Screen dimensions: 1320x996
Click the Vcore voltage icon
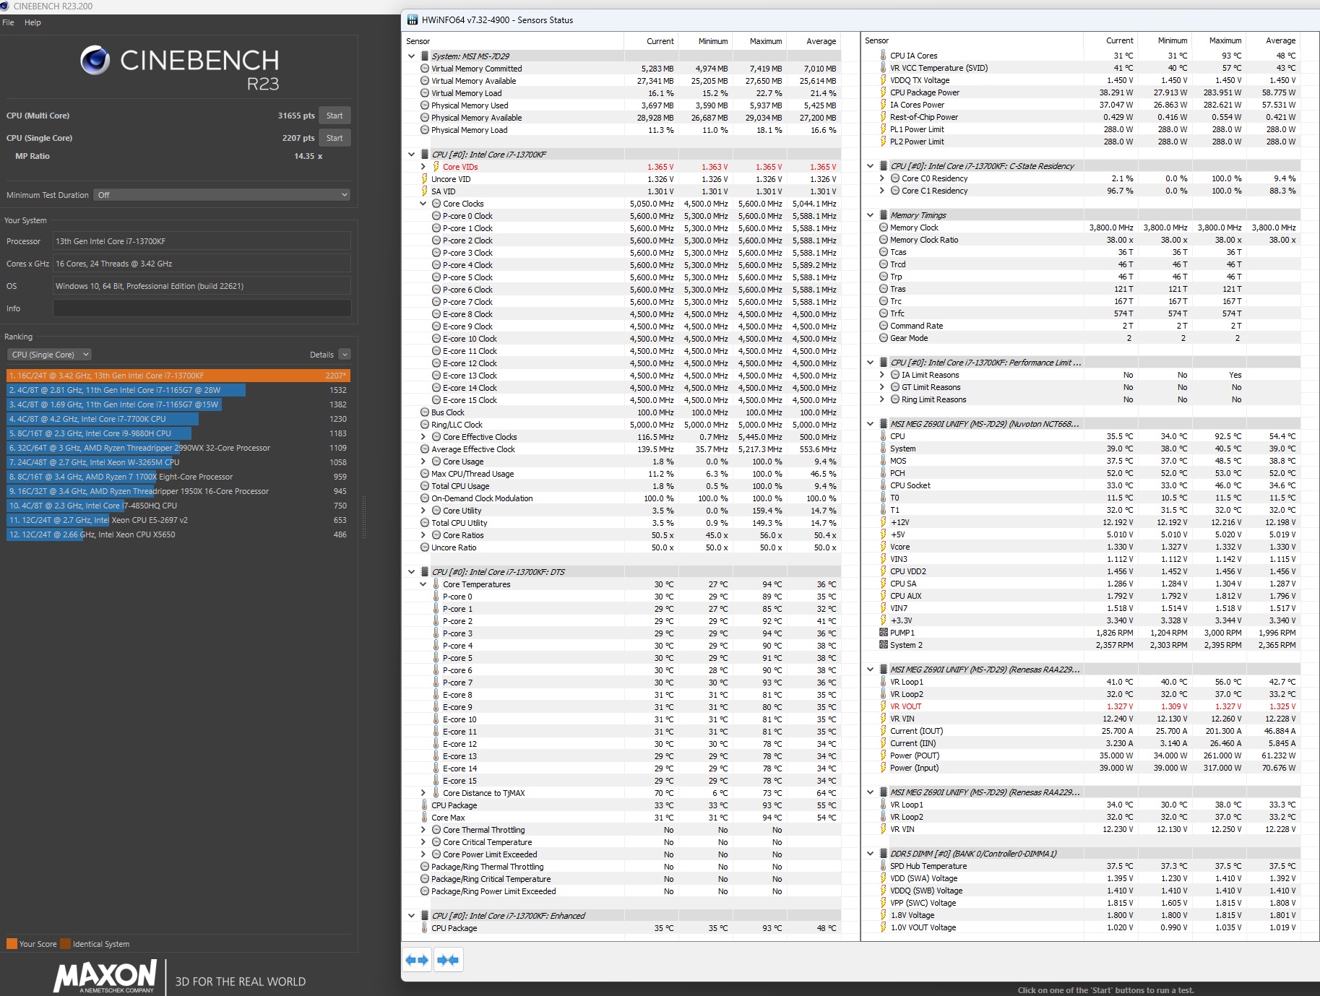click(x=884, y=547)
